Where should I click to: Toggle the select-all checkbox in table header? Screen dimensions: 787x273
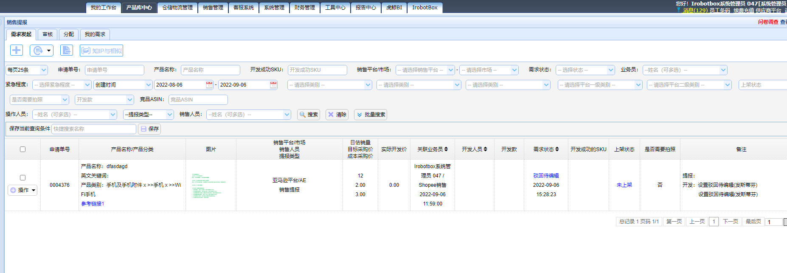(x=22, y=149)
